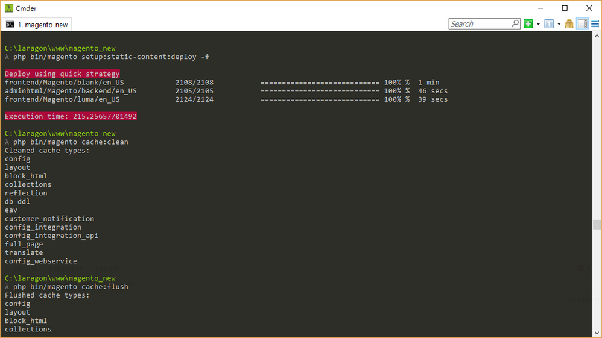Open the hamburger settings menu
The width and height of the screenshot is (602, 338).
595,24
